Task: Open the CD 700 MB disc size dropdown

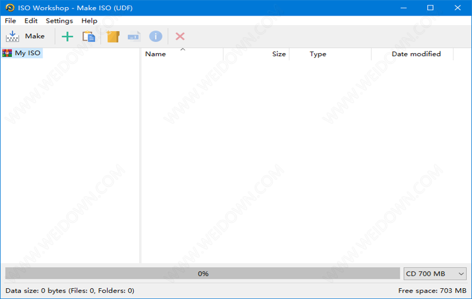Action: [435, 274]
